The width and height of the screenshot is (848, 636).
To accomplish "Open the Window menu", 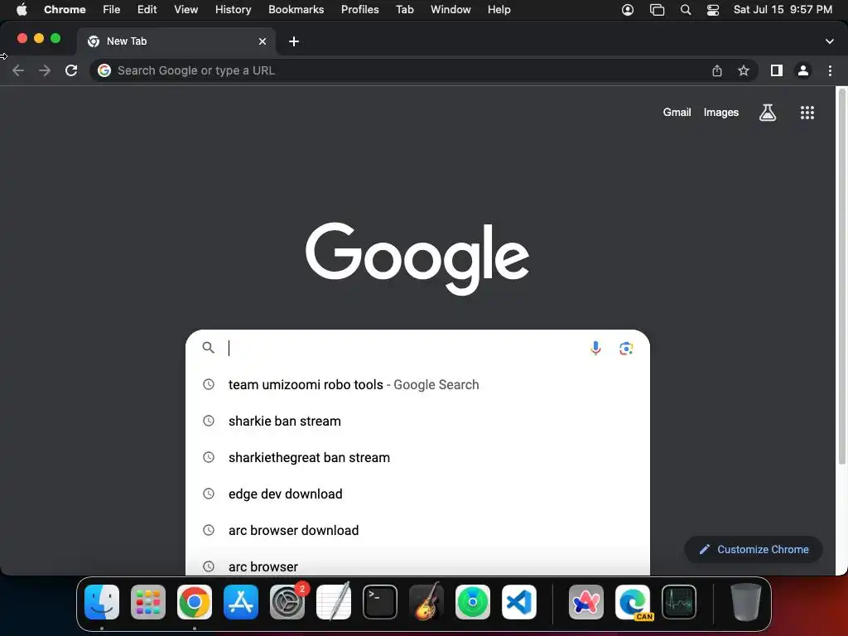I will click(x=450, y=9).
